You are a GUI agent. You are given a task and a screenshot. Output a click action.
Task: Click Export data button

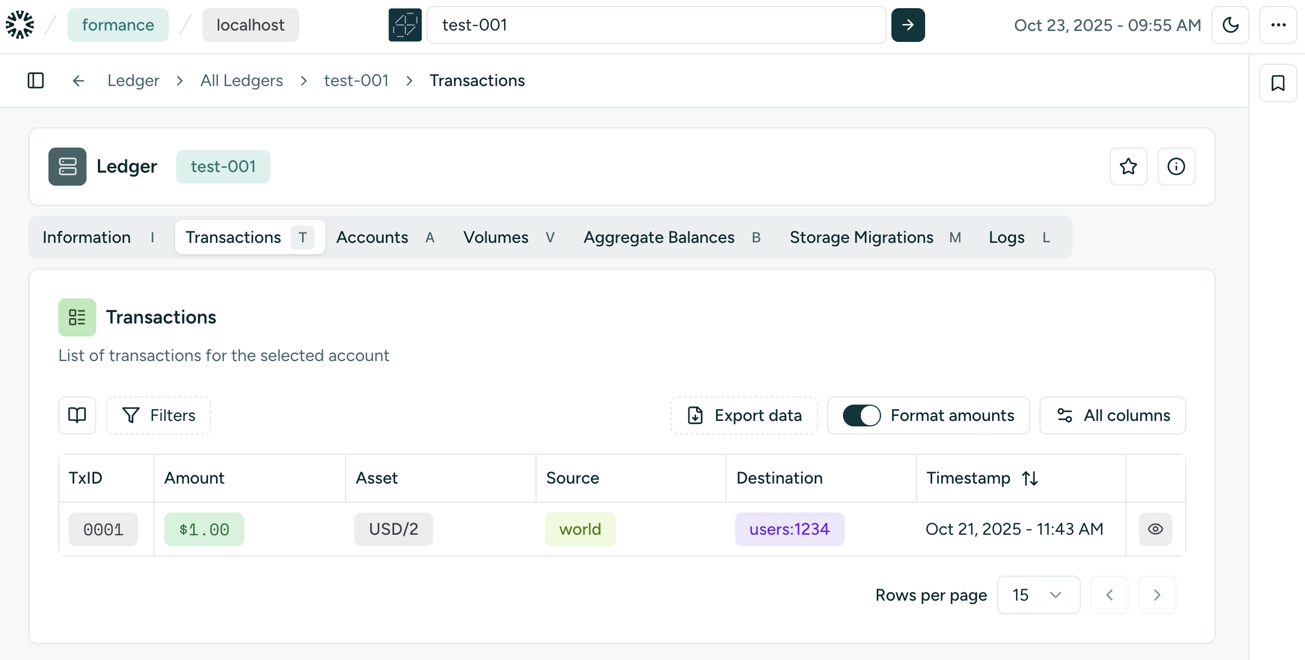pyautogui.click(x=744, y=415)
